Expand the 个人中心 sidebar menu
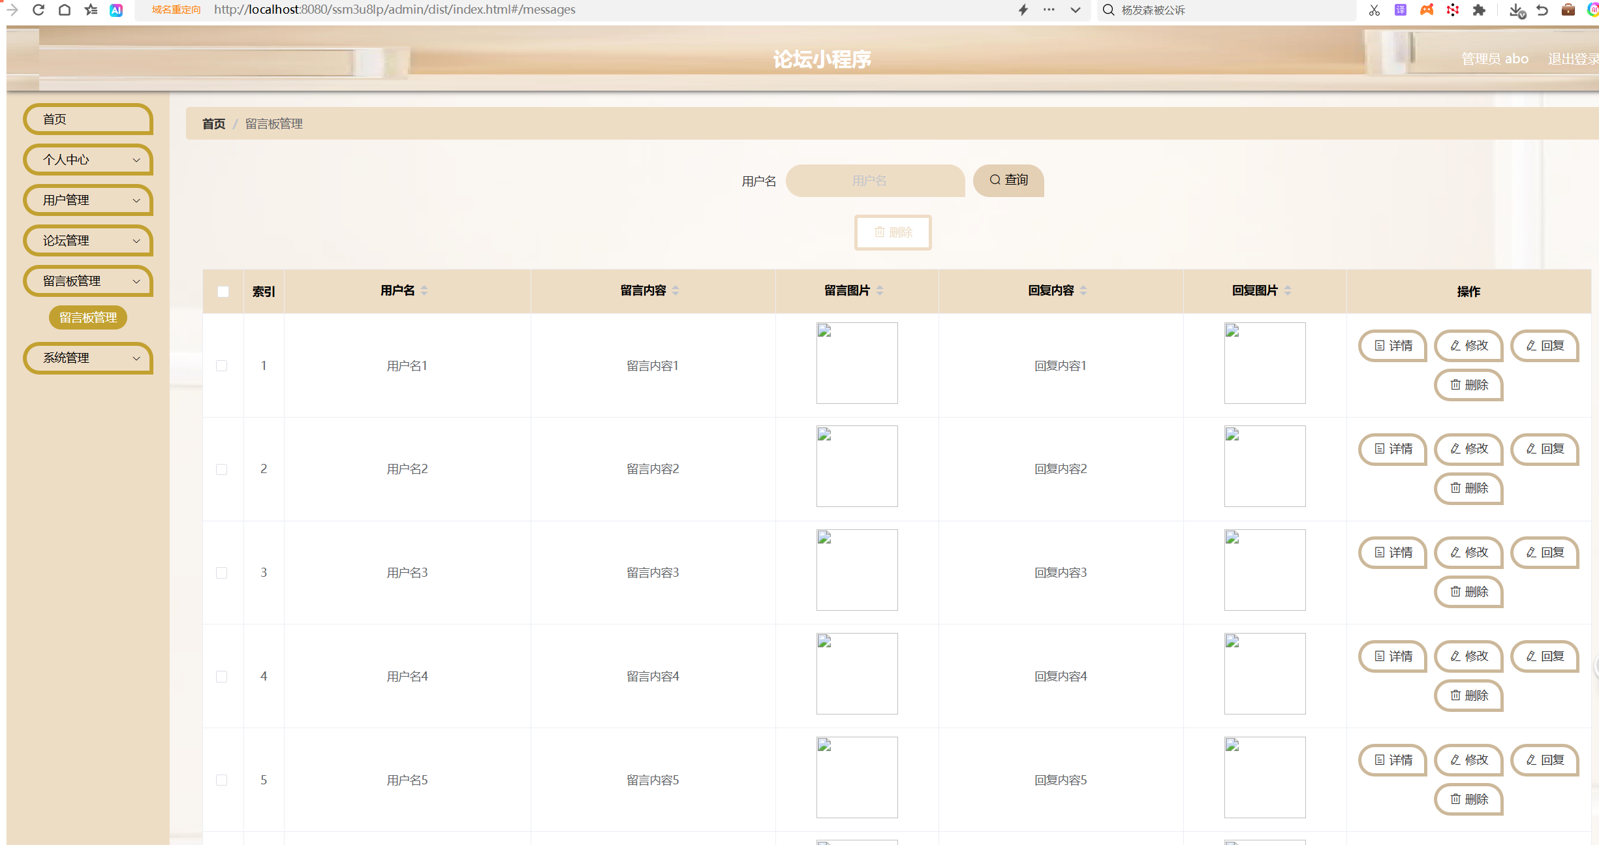This screenshot has width=1599, height=845. coord(88,160)
